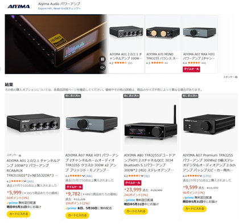Screen dimensions: 239x224
Task: Open AIYIMA A07 MAX HIFI result title
Action: tap(92, 162)
